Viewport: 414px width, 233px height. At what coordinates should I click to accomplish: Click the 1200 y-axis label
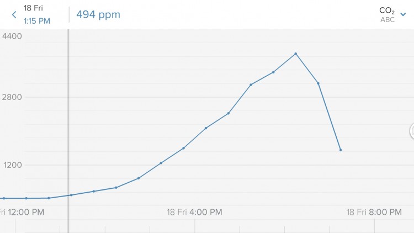tap(12, 165)
